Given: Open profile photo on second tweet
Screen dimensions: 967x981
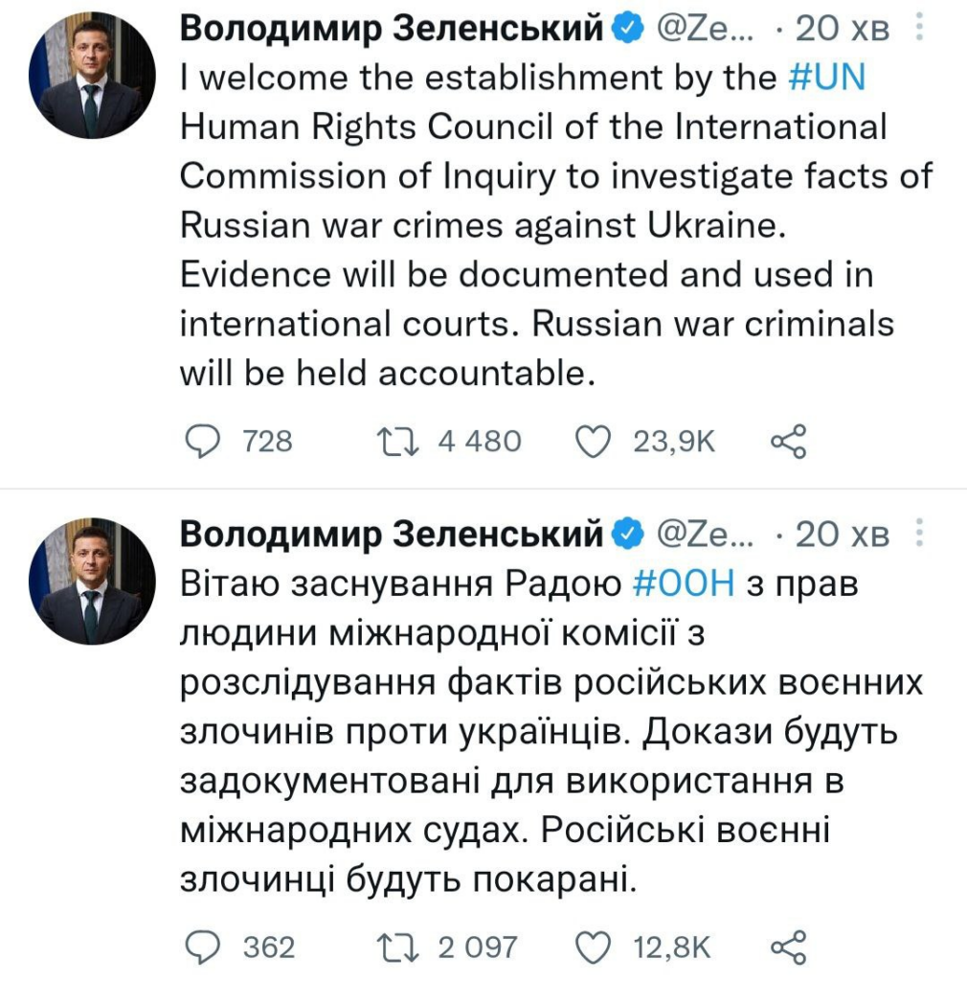Looking at the screenshot, I should tap(93, 581).
